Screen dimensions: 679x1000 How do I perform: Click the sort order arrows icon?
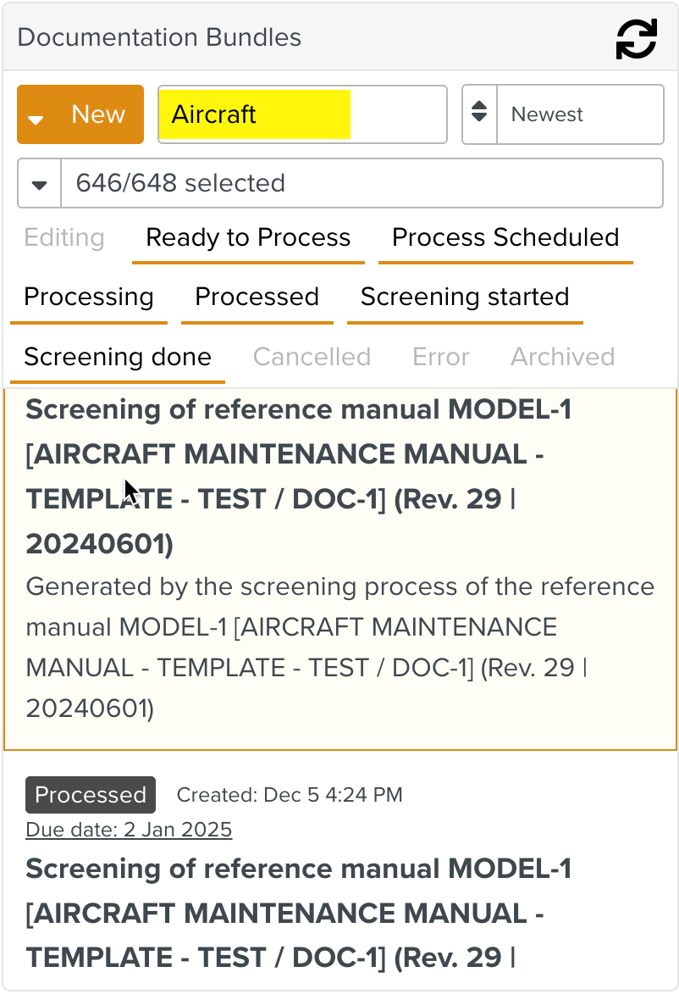click(x=479, y=114)
